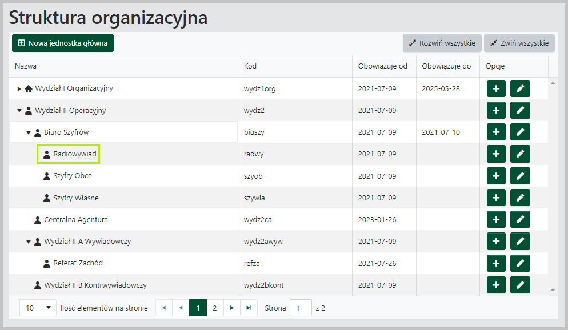This screenshot has width=568, height=330.
Task: Collapse all units with Zwiń wszystkie
Action: [x=519, y=43]
